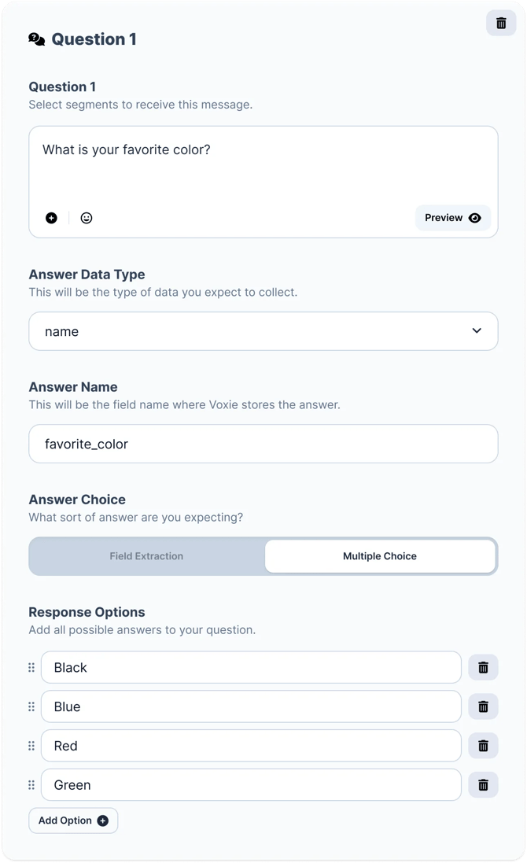
Task: Click the drag handle beside Green
Action: [31, 785]
